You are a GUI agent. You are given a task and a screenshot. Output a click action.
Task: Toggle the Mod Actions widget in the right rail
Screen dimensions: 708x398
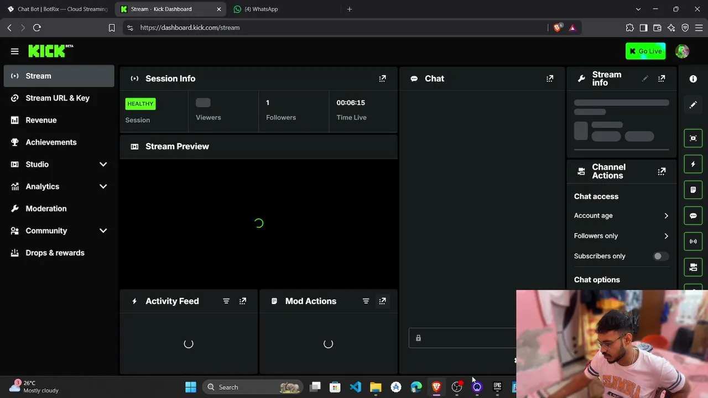pyautogui.click(x=693, y=190)
